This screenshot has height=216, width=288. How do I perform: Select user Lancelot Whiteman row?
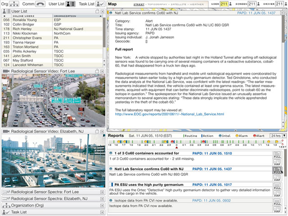(52, 65)
